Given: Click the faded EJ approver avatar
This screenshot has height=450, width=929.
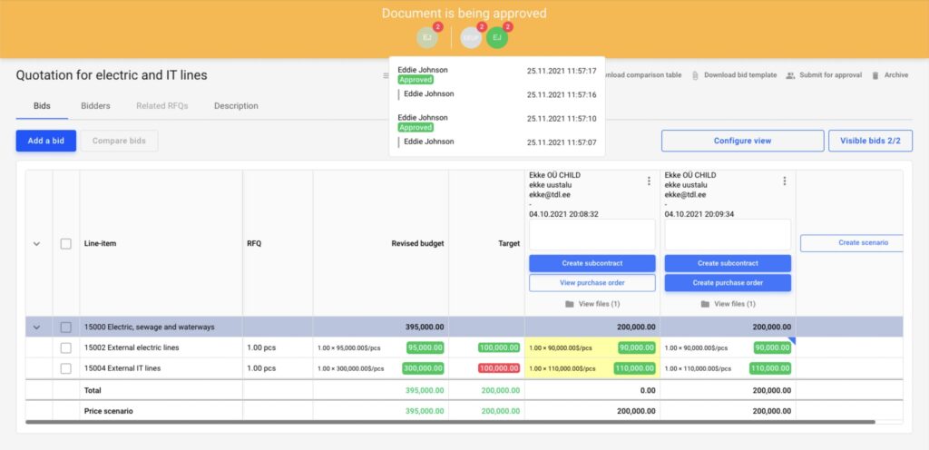Looking at the screenshot, I should 426,38.
